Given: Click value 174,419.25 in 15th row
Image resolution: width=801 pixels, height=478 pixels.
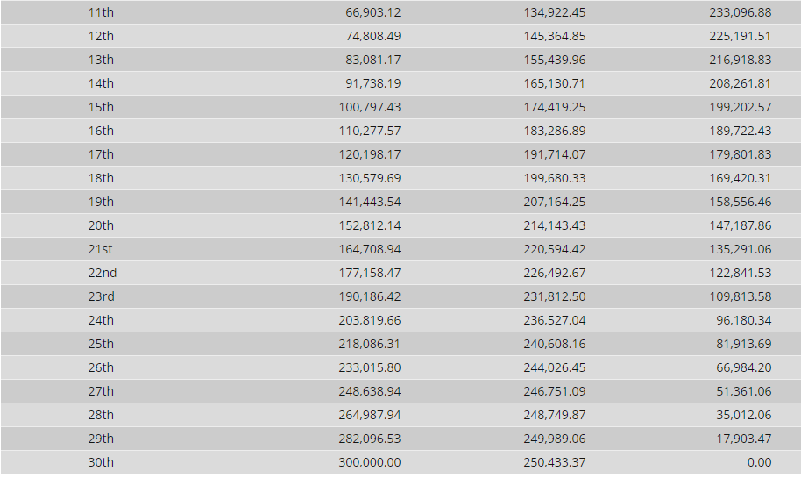Looking at the screenshot, I should coord(554,107).
